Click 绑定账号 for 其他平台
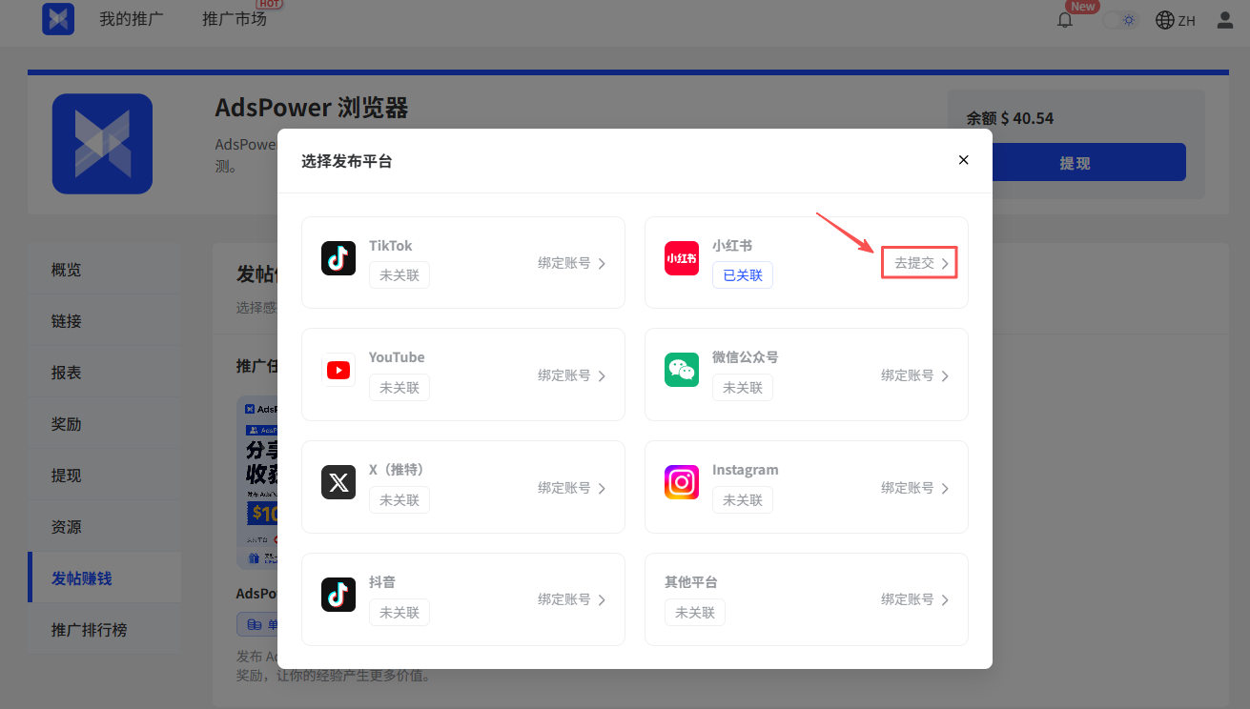 (915, 599)
